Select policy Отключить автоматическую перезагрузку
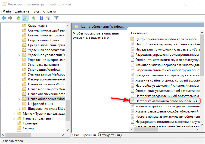This screenshot has width=205, height=144. tap(165, 60)
